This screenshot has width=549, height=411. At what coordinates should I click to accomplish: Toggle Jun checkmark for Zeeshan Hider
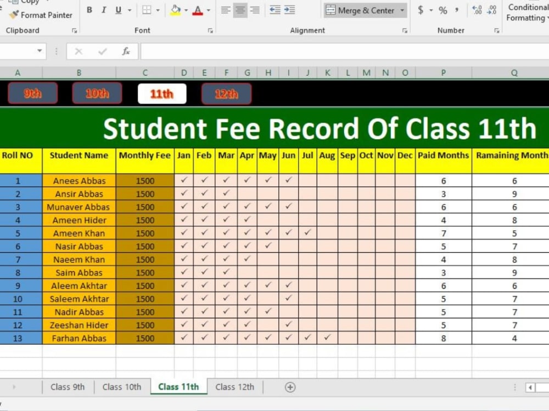(x=289, y=324)
